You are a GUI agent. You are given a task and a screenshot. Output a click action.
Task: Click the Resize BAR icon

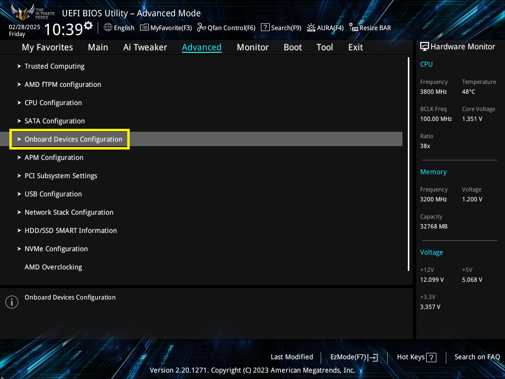coord(354,28)
